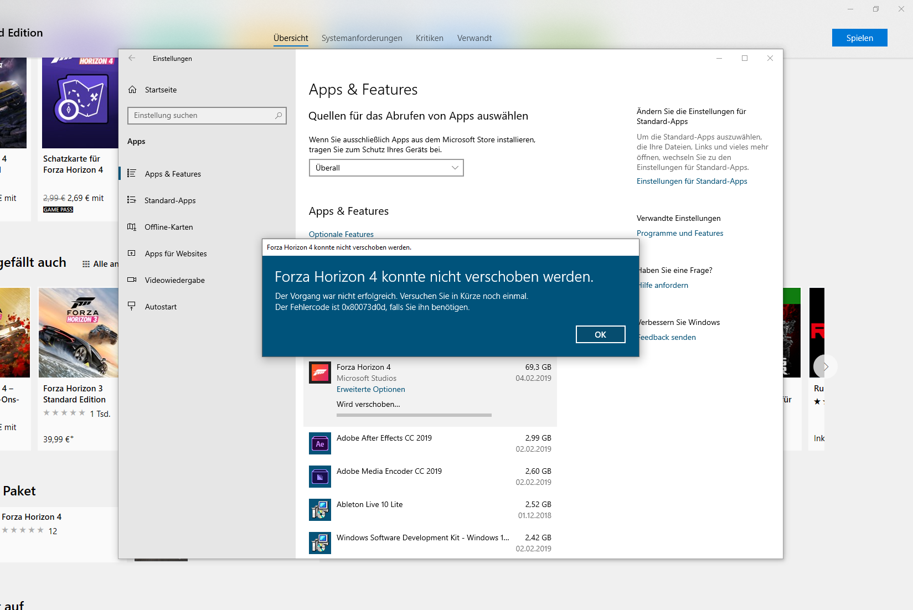Click Feedback senden link
This screenshot has width=913, height=610.
(x=667, y=337)
